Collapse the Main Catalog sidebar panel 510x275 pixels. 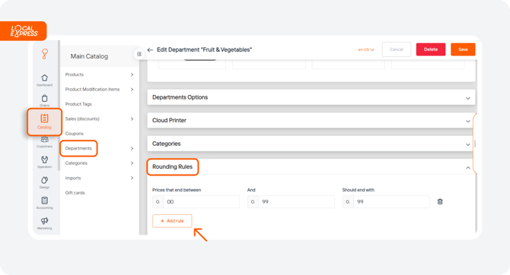pyautogui.click(x=139, y=54)
